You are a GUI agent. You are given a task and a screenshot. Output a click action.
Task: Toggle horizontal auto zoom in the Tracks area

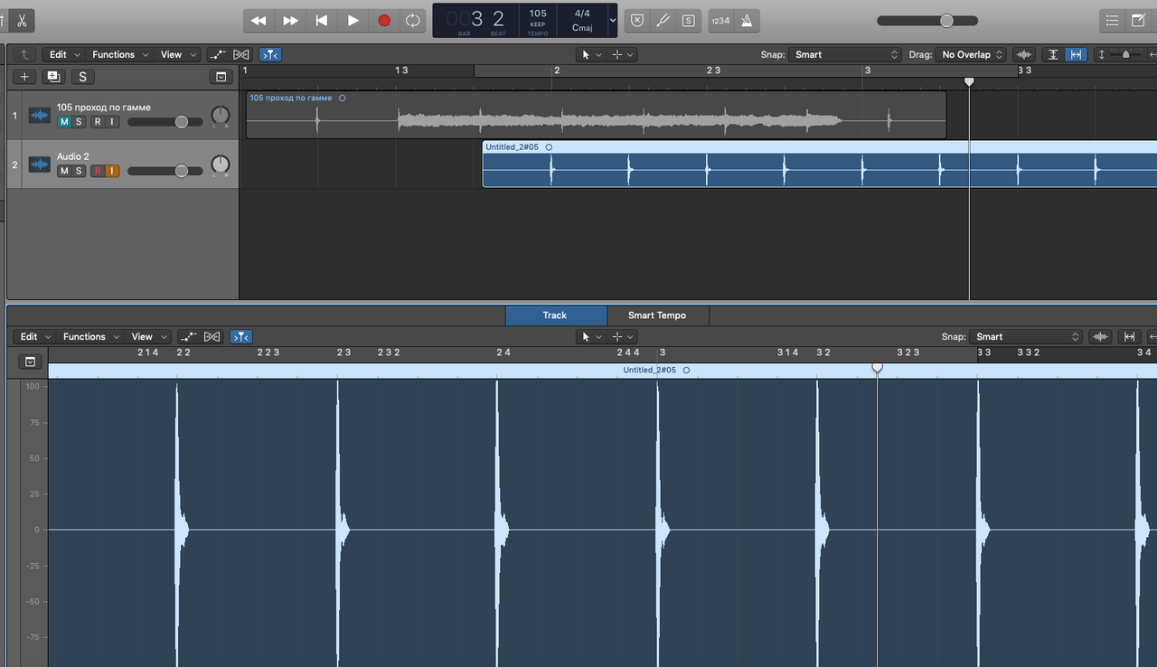1076,55
